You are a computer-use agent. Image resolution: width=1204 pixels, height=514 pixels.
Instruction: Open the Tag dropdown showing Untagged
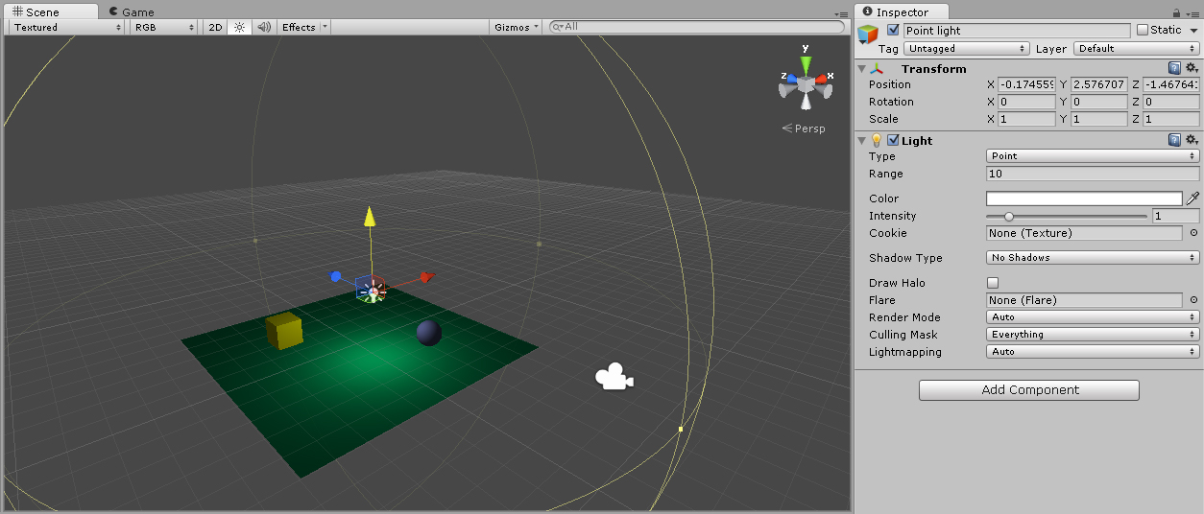967,48
